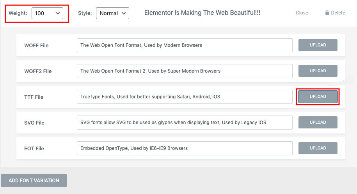Focus the EOT File input field
This screenshot has width=357, height=194.
pos(185,148)
